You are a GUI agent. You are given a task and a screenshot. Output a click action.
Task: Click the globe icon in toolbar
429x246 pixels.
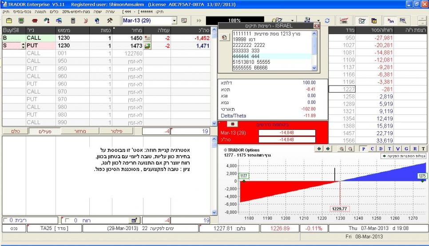97,21
